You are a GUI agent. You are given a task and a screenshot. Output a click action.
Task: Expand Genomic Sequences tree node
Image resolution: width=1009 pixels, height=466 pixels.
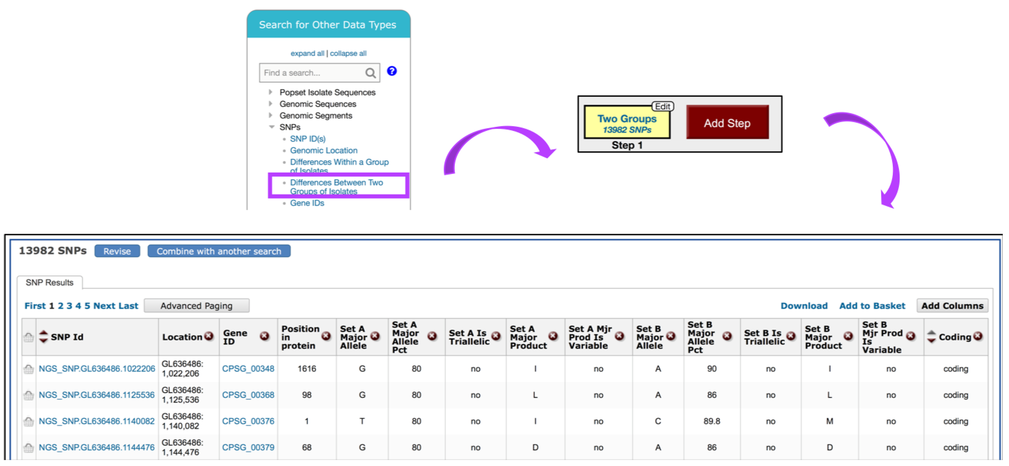click(x=271, y=104)
